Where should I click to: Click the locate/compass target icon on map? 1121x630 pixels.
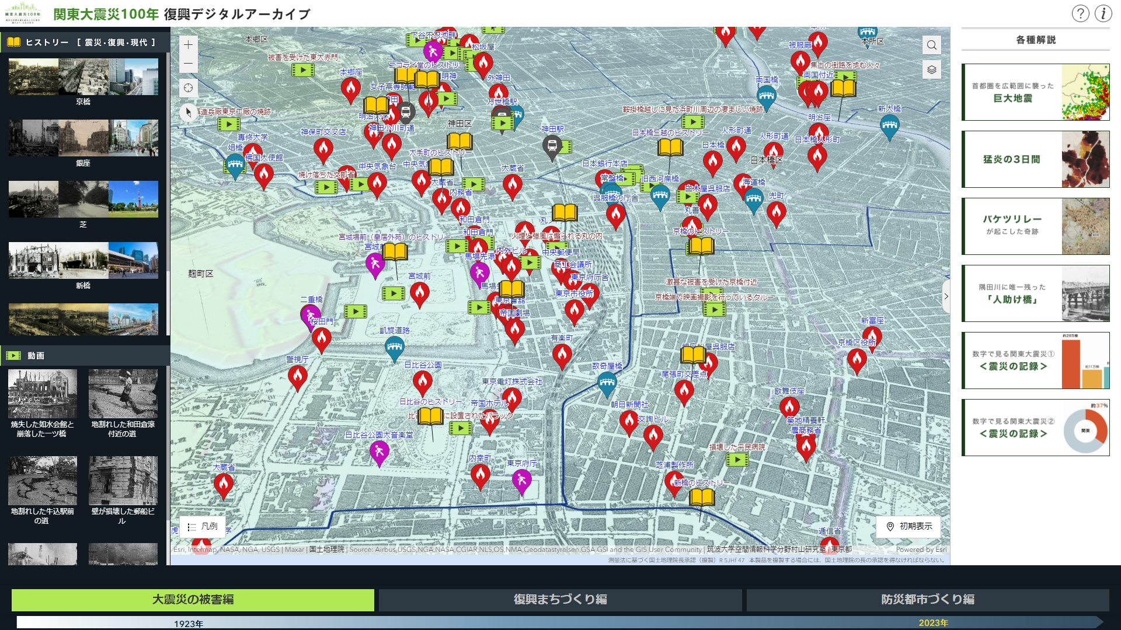(188, 88)
